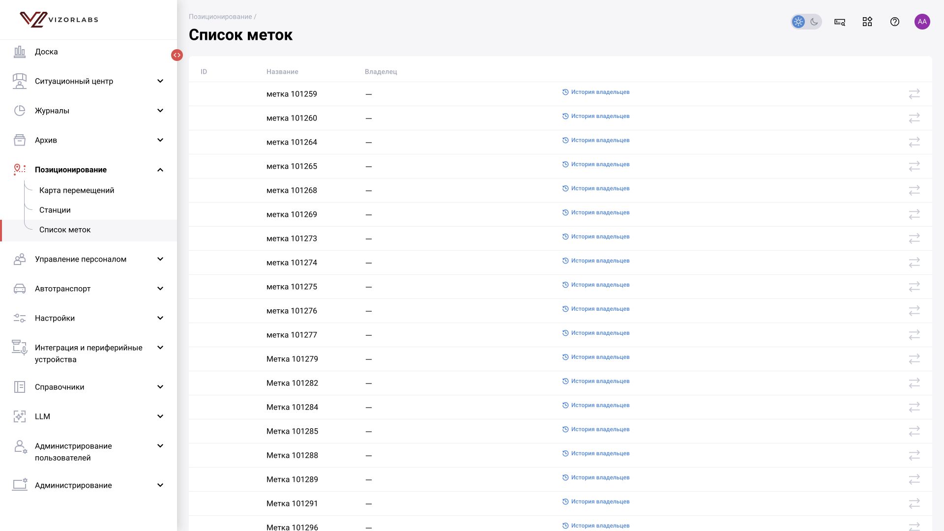Select the row text Метка 101279
The width and height of the screenshot is (944, 531).
(292, 359)
